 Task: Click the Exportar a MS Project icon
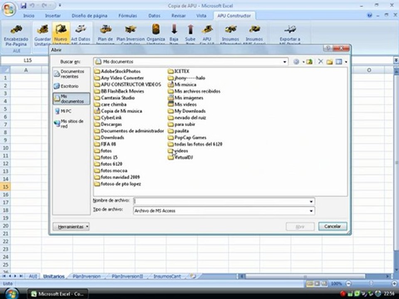click(x=290, y=29)
